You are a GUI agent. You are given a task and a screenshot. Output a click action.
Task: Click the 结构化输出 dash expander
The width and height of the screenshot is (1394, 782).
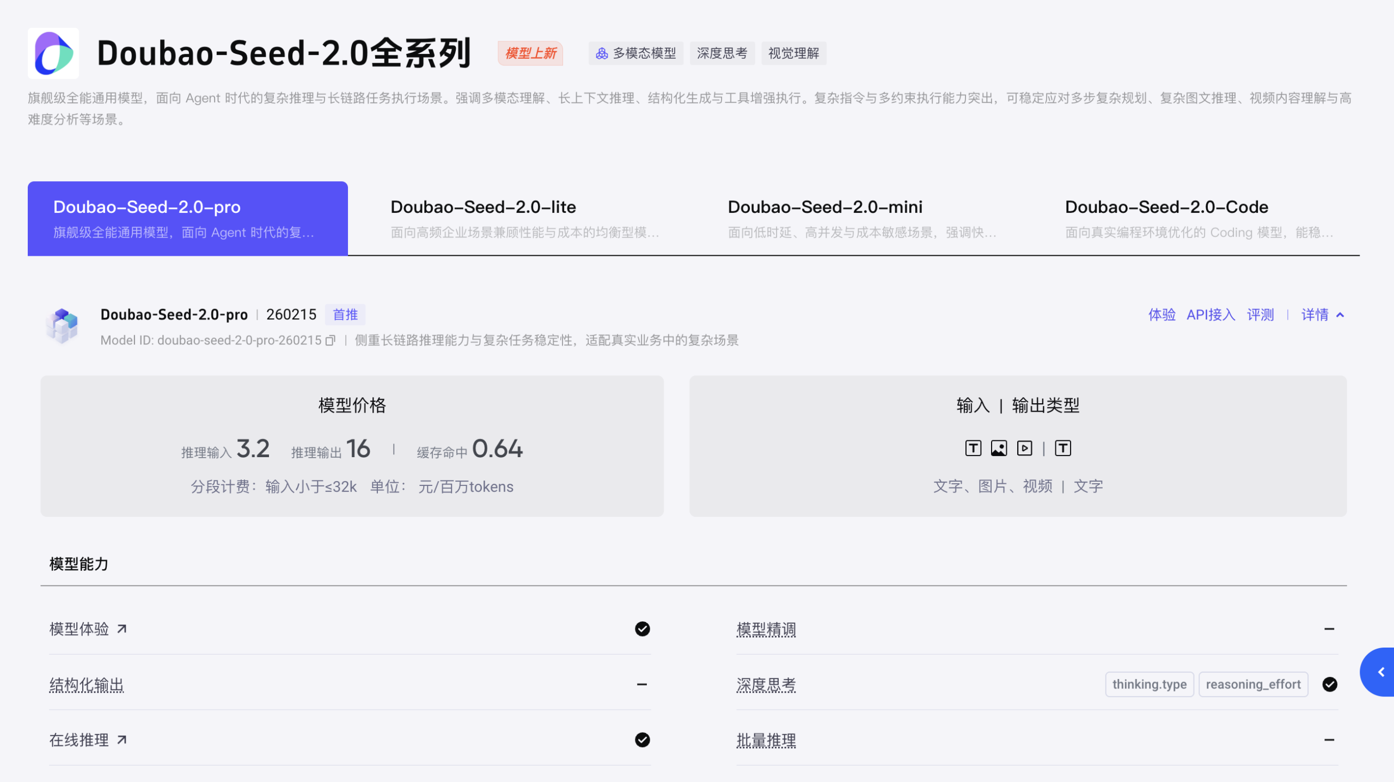(643, 684)
